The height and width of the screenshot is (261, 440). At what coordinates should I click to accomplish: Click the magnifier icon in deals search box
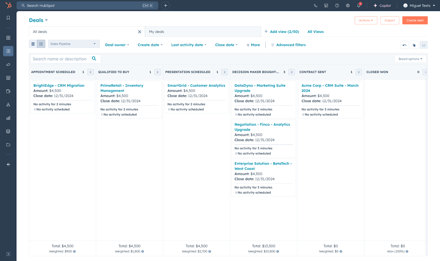(94, 59)
